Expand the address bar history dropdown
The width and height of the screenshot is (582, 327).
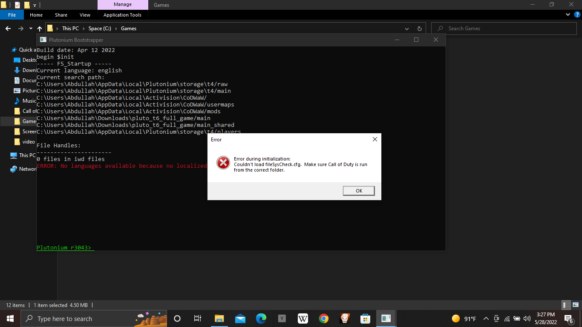pos(407,29)
